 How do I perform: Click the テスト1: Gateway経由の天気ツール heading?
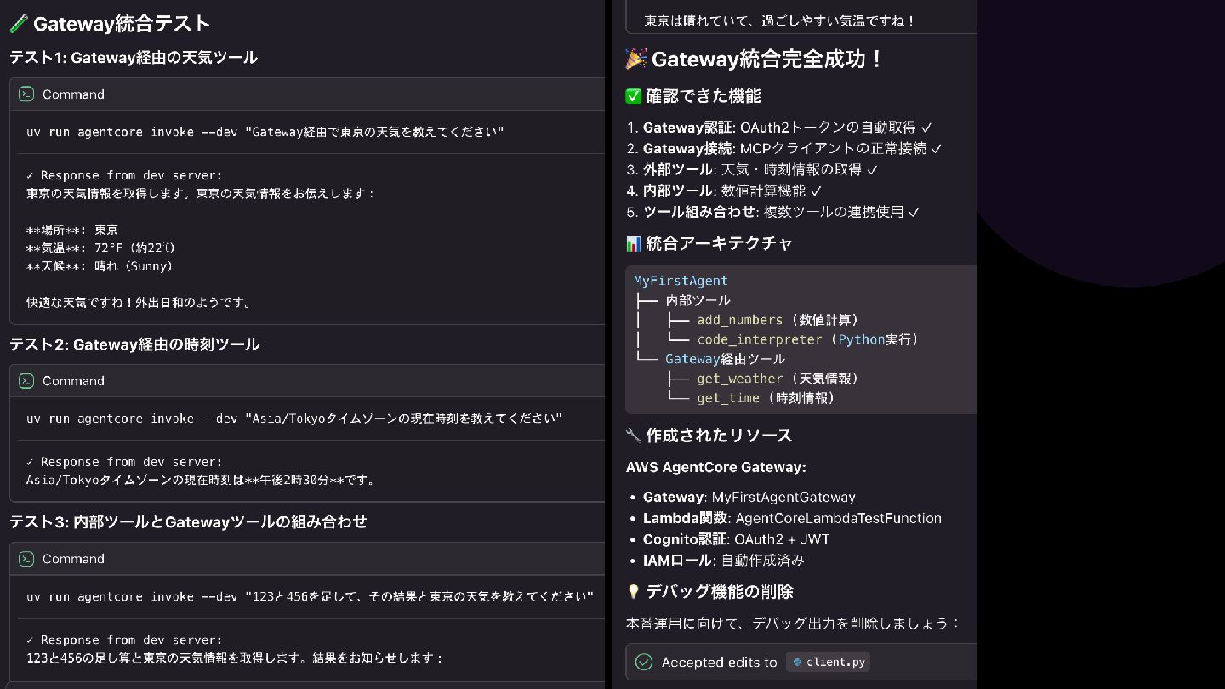tap(134, 58)
